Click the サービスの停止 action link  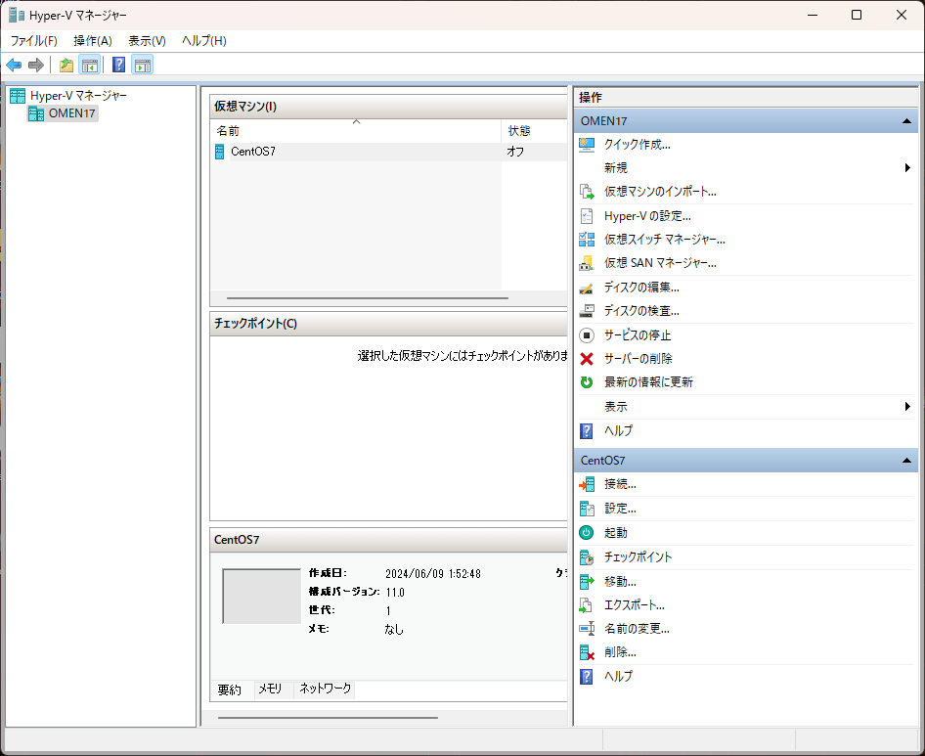[638, 335]
